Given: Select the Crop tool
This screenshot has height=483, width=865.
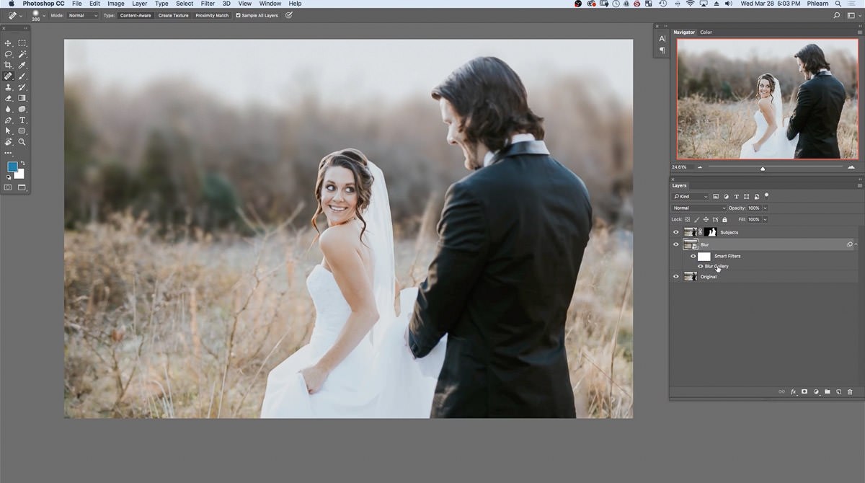Looking at the screenshot, I should (9, 65).
